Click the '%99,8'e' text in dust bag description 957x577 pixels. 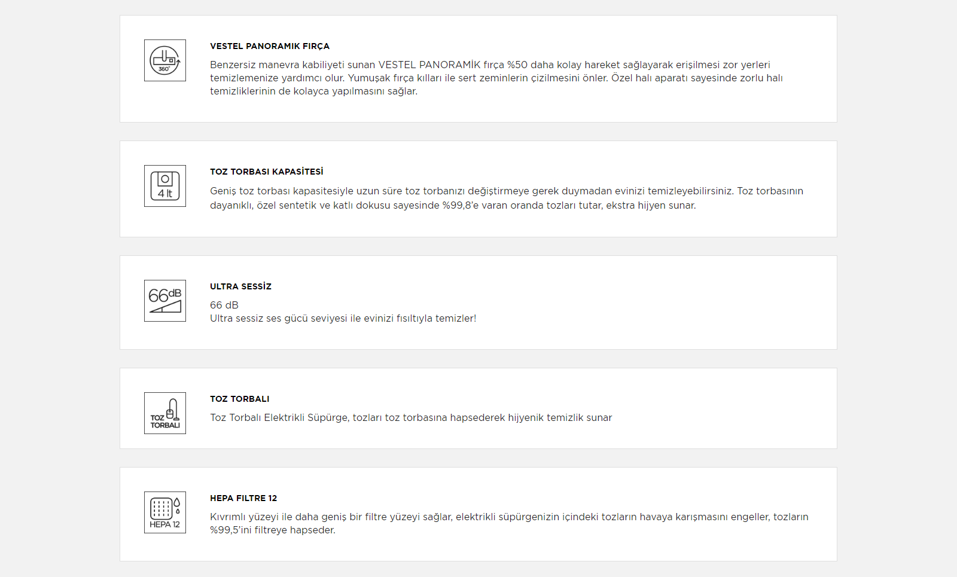pos(461,205)
